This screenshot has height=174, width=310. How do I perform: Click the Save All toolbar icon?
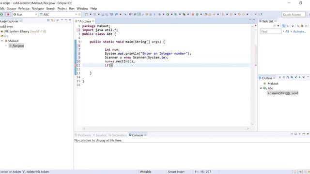click(107, 14)
